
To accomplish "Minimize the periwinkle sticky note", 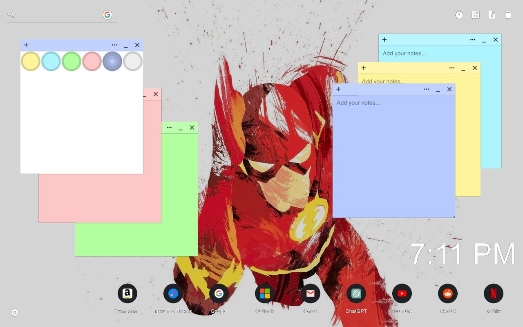I will 438,90.
